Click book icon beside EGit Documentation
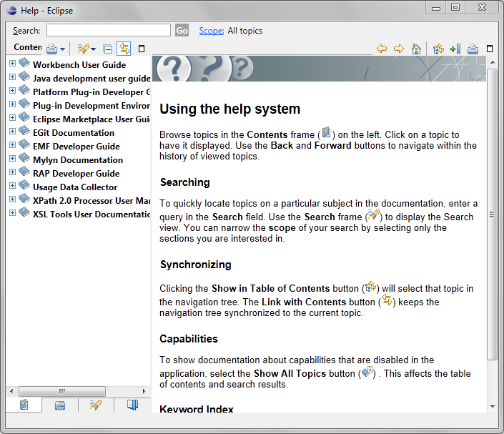The image size is (504, 434). (24, 130)
